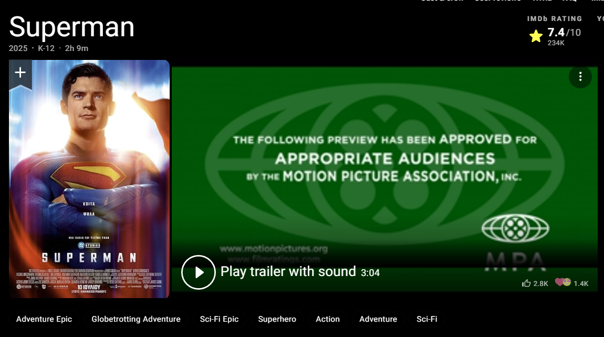604x337 pixels.
Task: Choose the Sci-Fi Epic interest chip
Action: [x=219, y=319]
